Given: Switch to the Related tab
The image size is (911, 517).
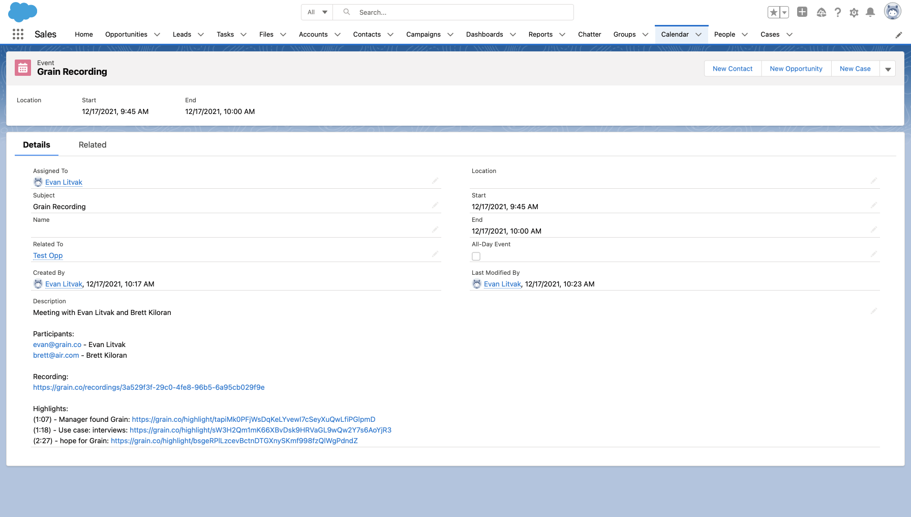Looking at the screenshot, I should 92,145.
